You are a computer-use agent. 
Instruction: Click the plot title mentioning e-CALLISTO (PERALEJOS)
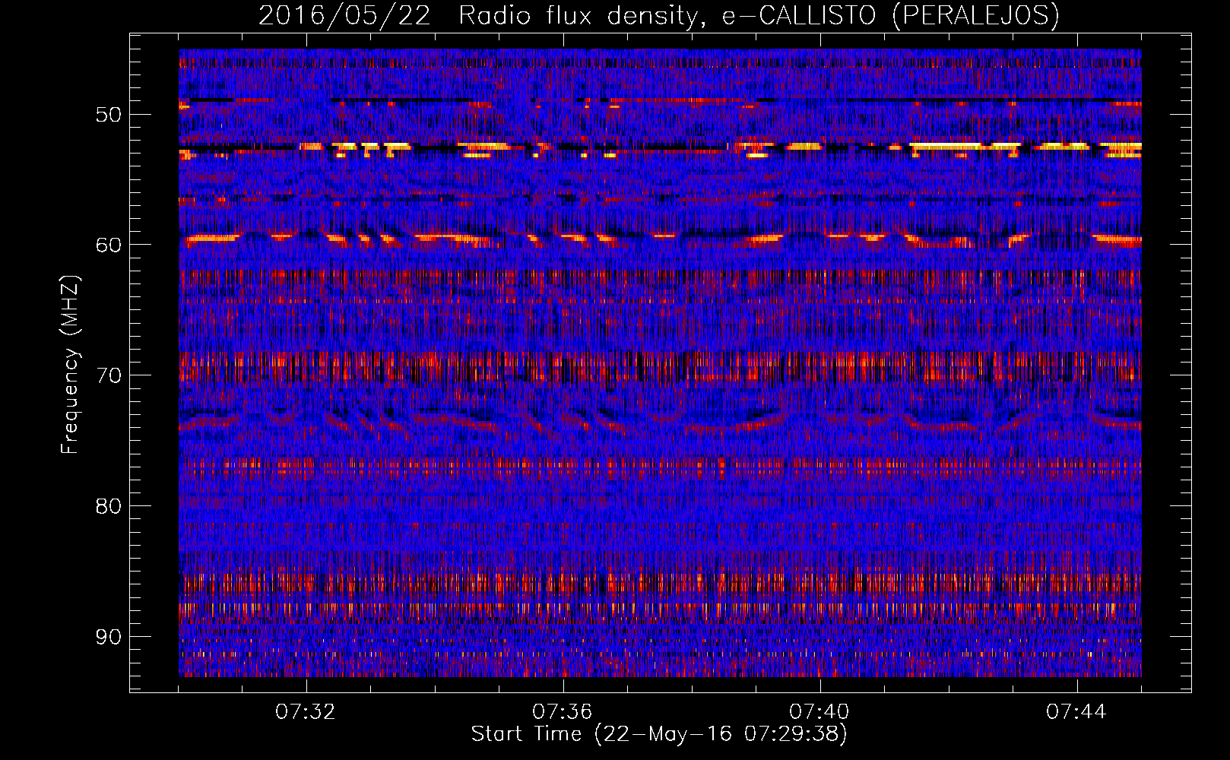coord(658,15)
